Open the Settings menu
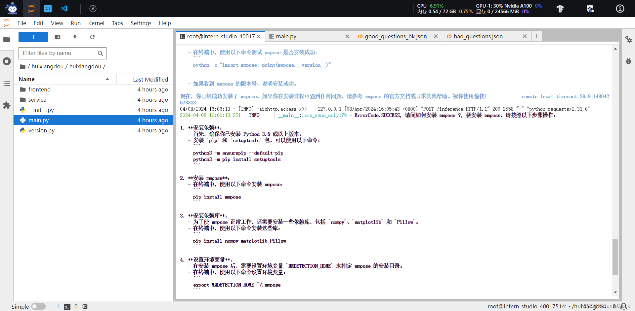Image resolution: width=635 pixels, height=311 pixels. click(141, 23)
